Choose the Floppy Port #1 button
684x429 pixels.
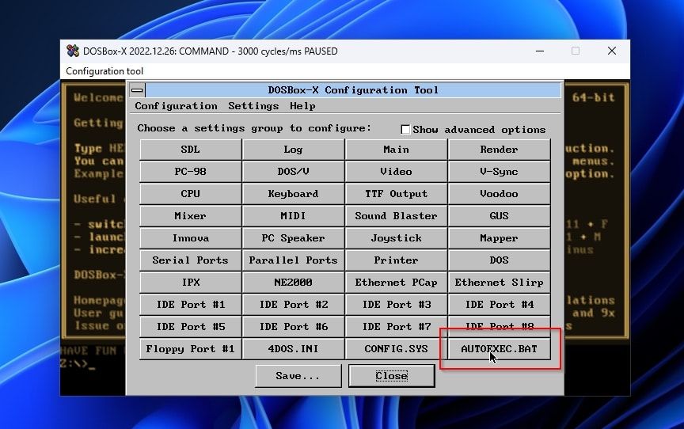(190, 349)
